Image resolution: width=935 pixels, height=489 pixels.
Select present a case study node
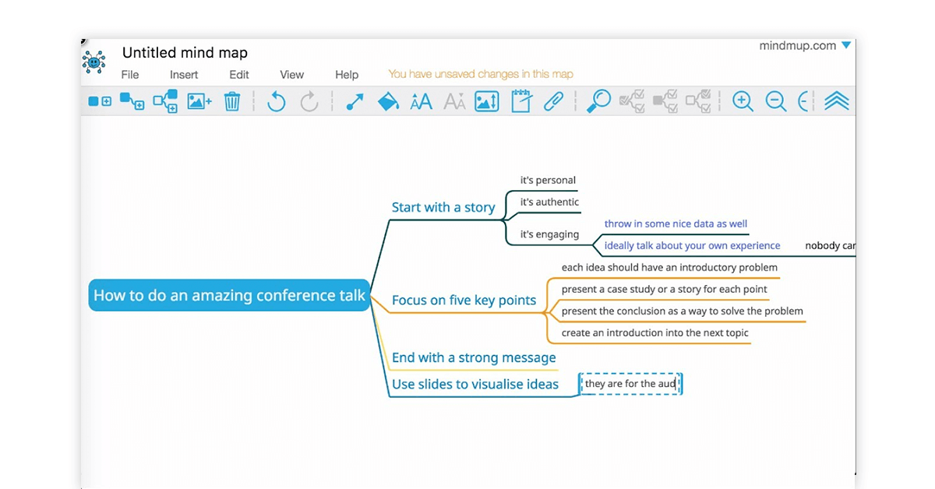(x=664, y=289)
